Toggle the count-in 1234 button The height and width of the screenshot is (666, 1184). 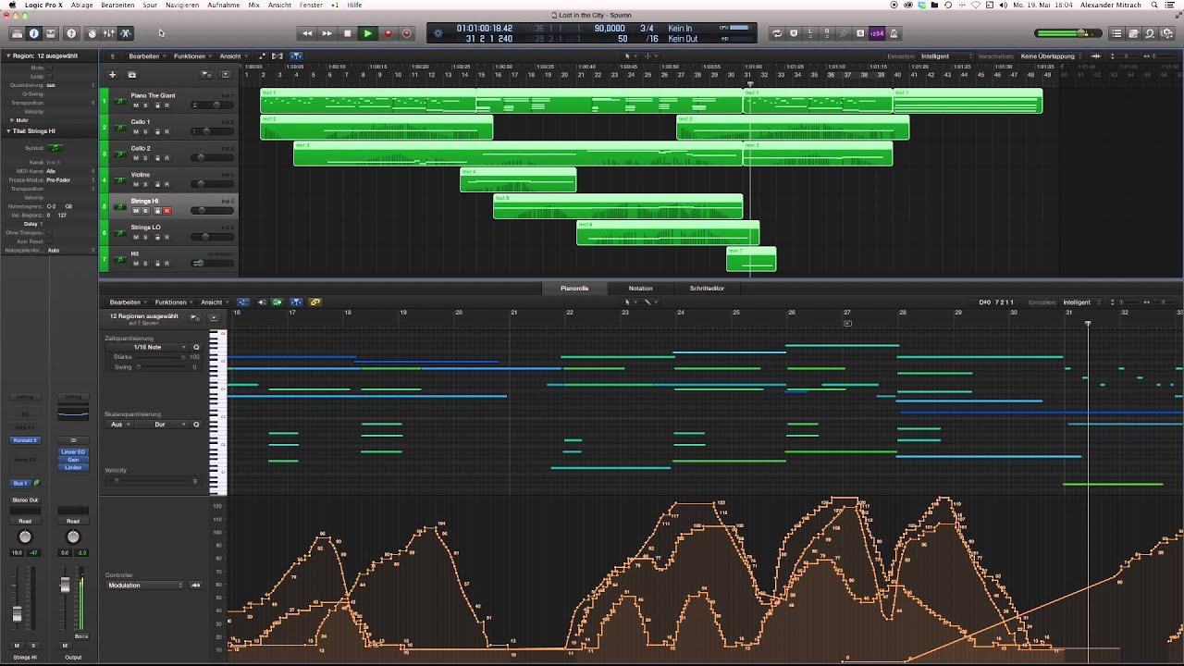[877, 33]
